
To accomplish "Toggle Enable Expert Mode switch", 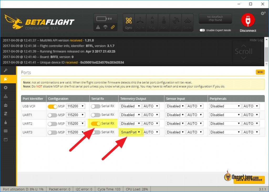I will [202, 30].
